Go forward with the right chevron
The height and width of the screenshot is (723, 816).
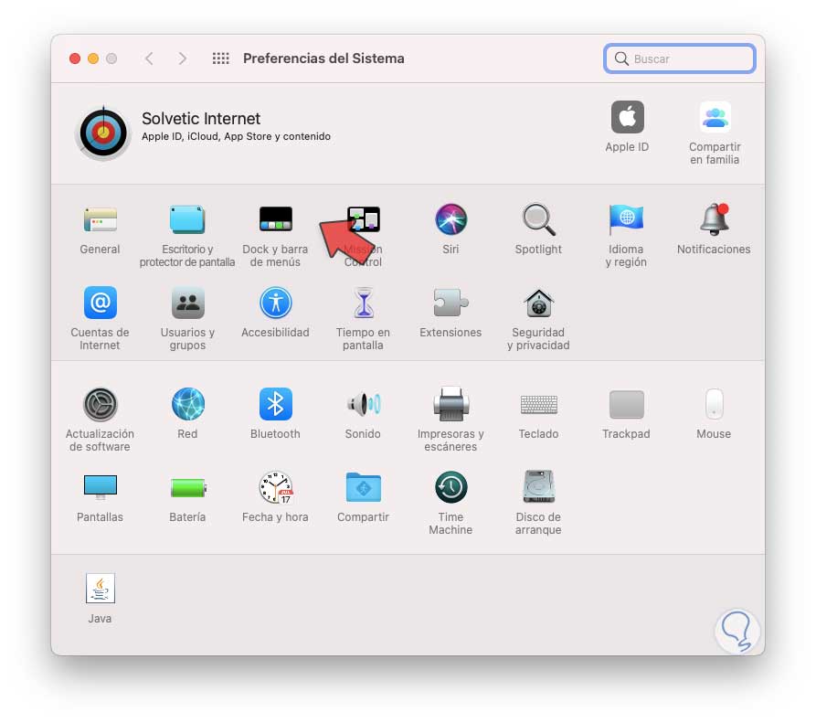tap(182, 58)
